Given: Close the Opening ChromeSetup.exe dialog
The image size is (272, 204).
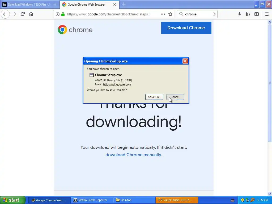Looking at the screenshot, I should [185, 61].
